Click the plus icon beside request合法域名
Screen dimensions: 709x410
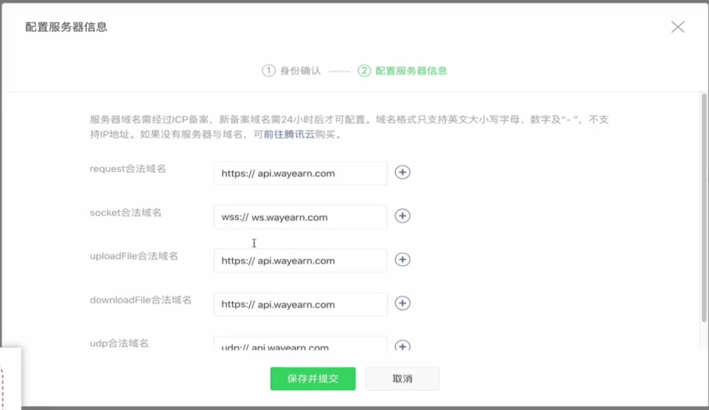402,172
